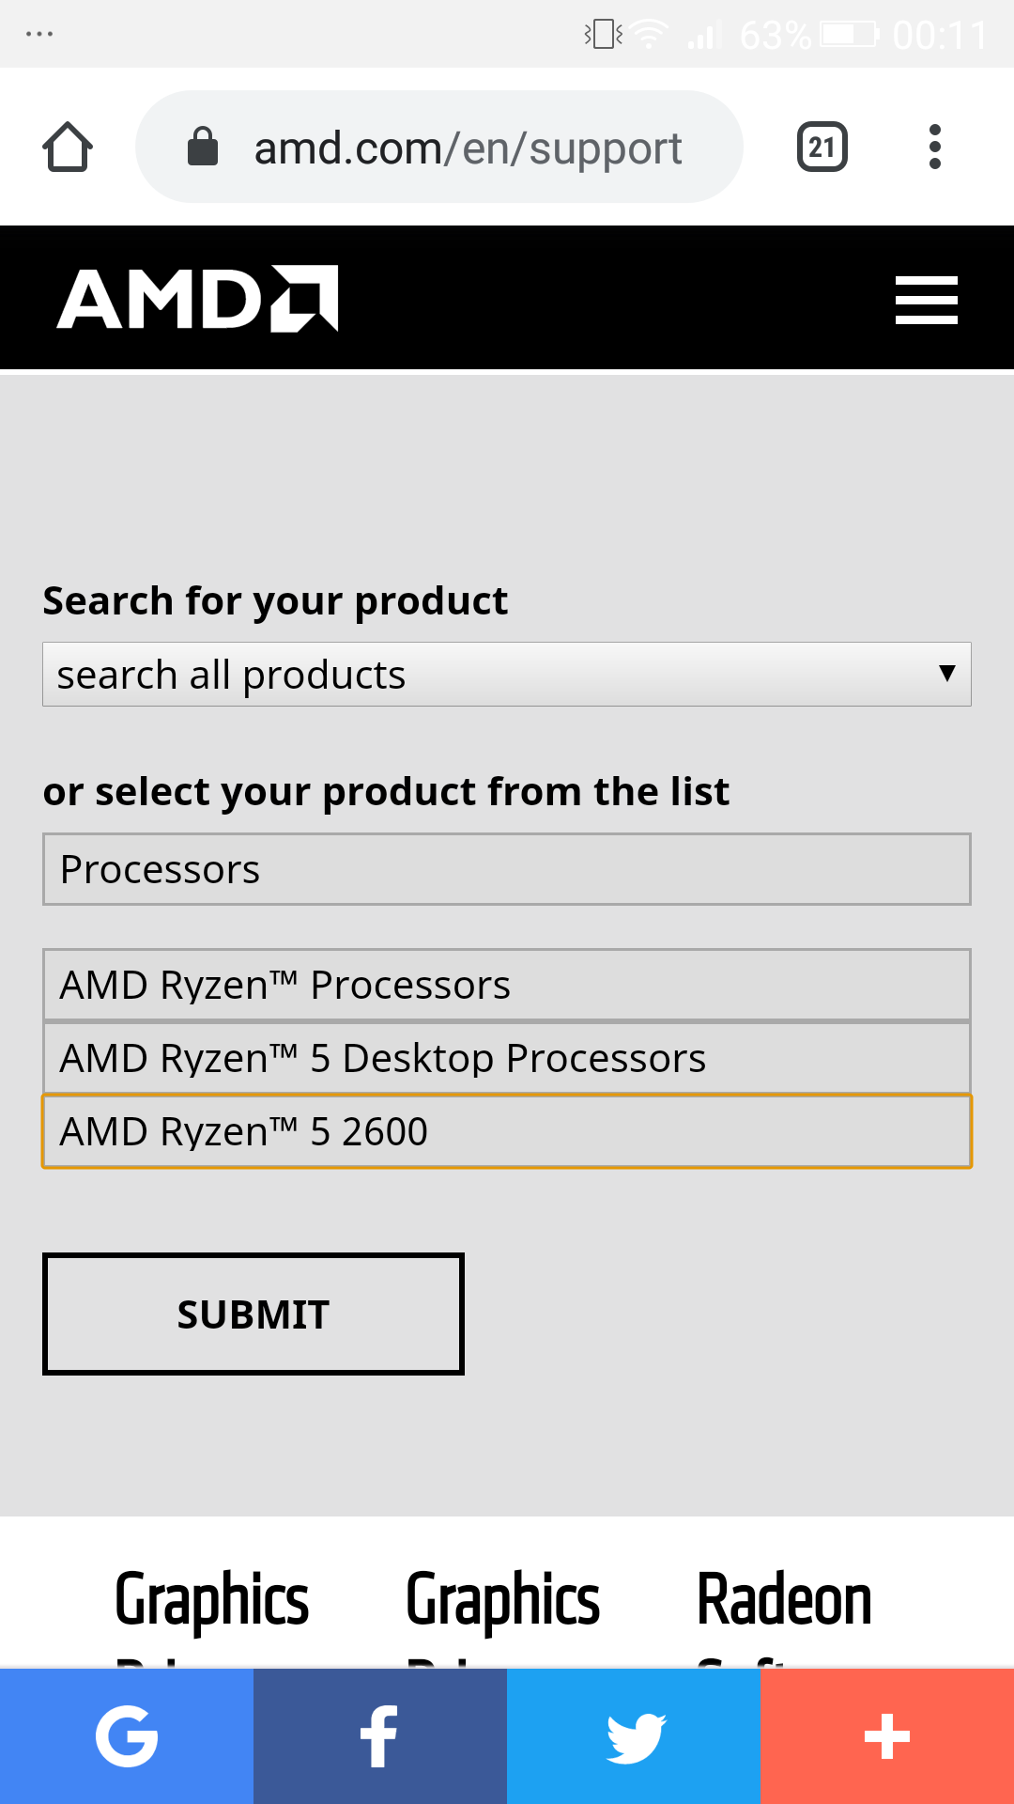
Task: Open the tab switcher showing 21 tabs
Action: click(x=822, y=148)
